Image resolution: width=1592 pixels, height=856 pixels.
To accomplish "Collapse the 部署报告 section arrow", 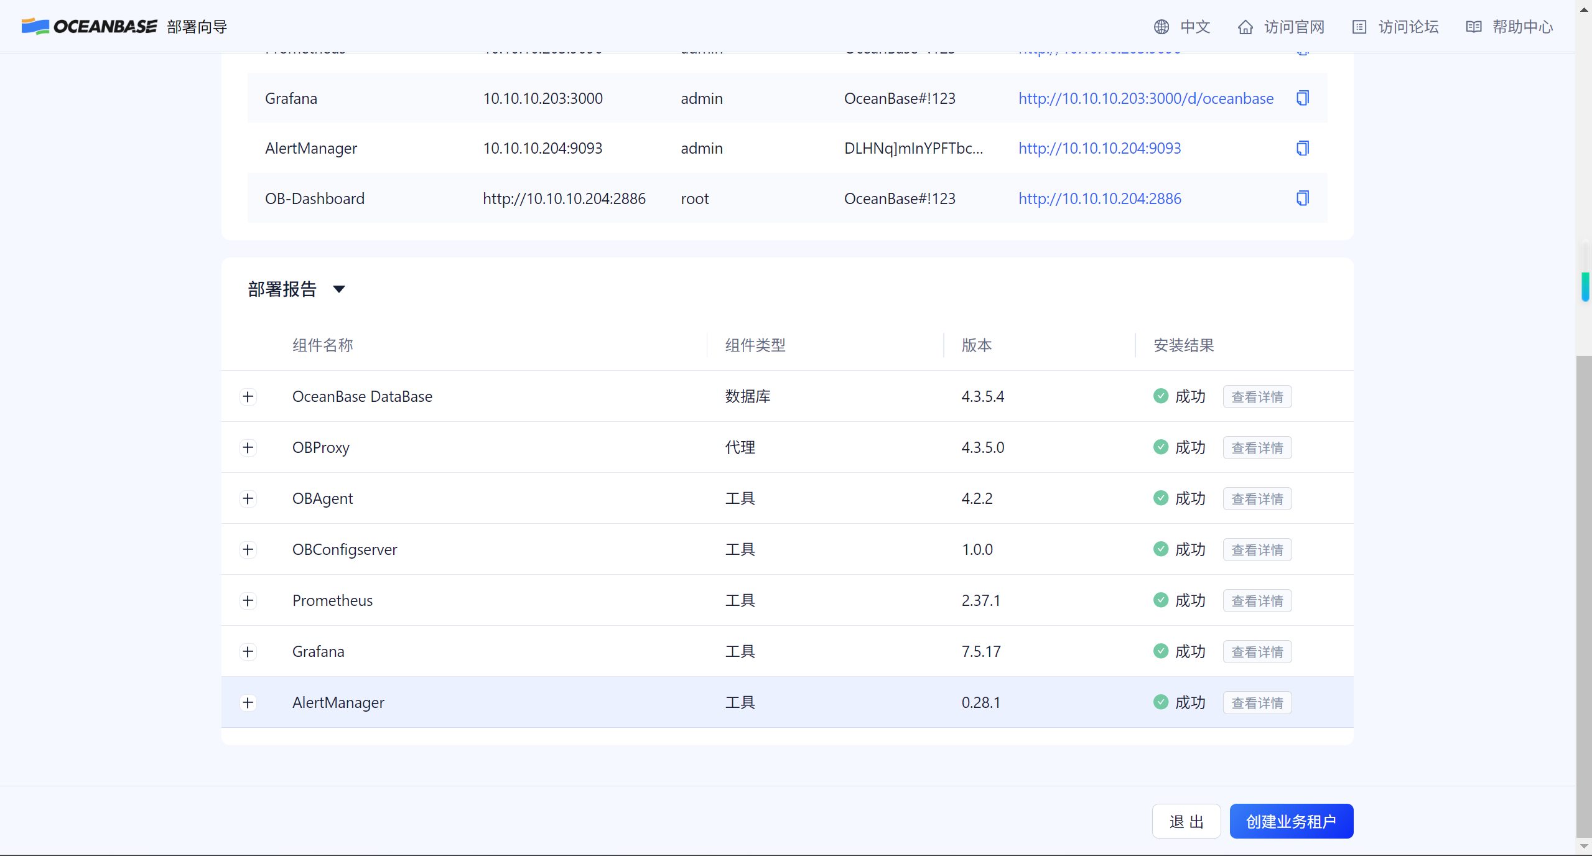I will tap(339, 289).
